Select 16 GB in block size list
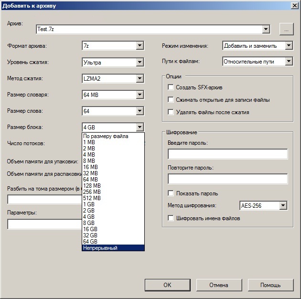The height and width of the screenshot is (299, 301). point(113,229)
